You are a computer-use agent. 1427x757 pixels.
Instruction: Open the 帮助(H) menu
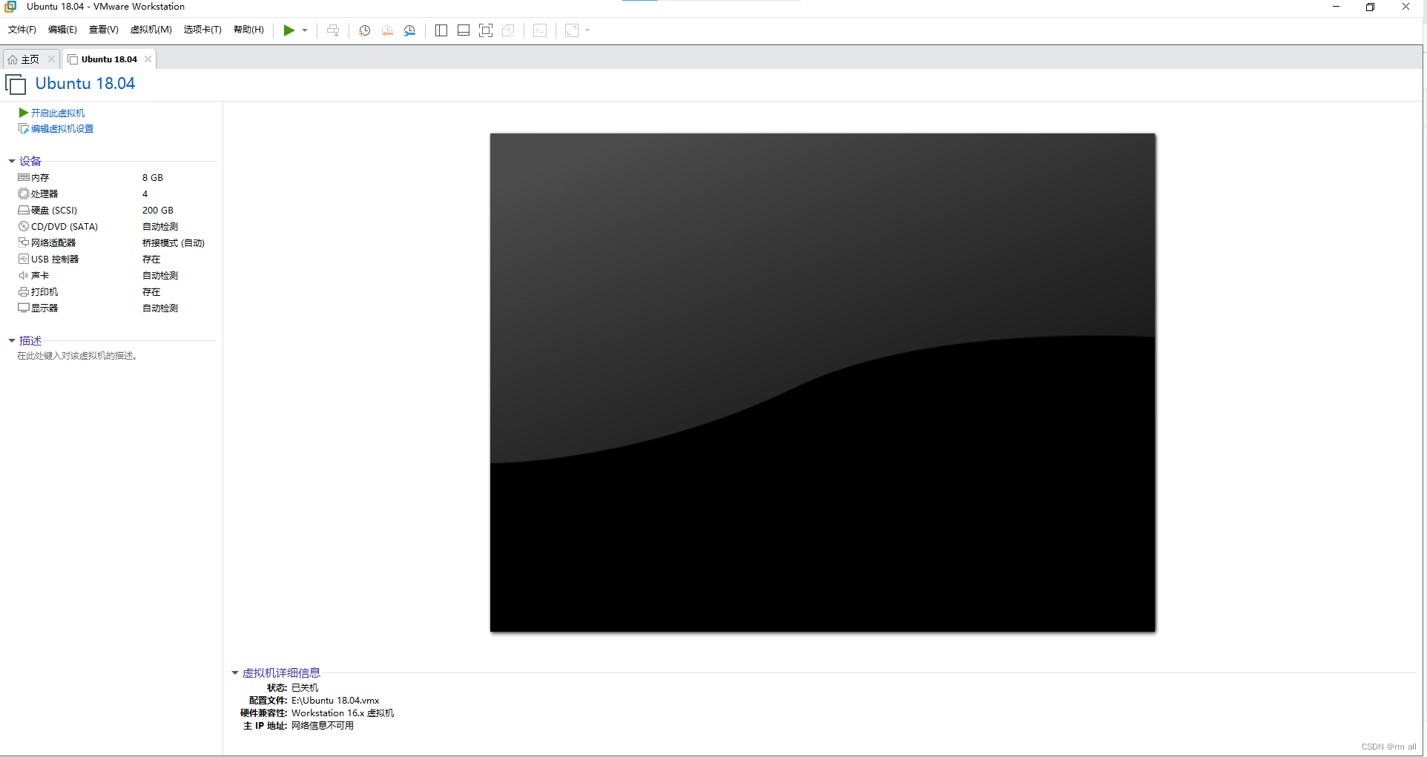click(x=248, y=30)
